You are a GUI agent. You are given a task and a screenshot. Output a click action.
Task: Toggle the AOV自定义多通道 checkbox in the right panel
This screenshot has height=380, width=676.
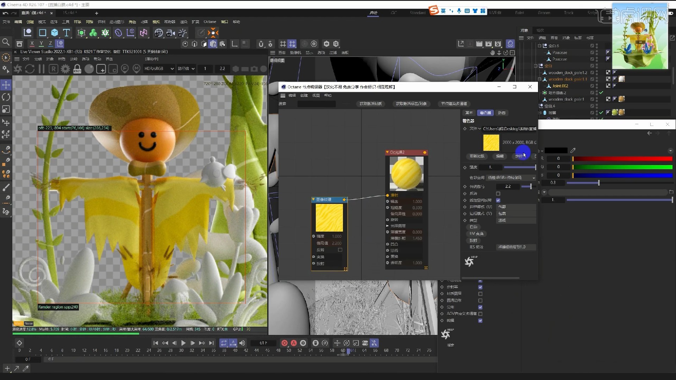point(480,313)
